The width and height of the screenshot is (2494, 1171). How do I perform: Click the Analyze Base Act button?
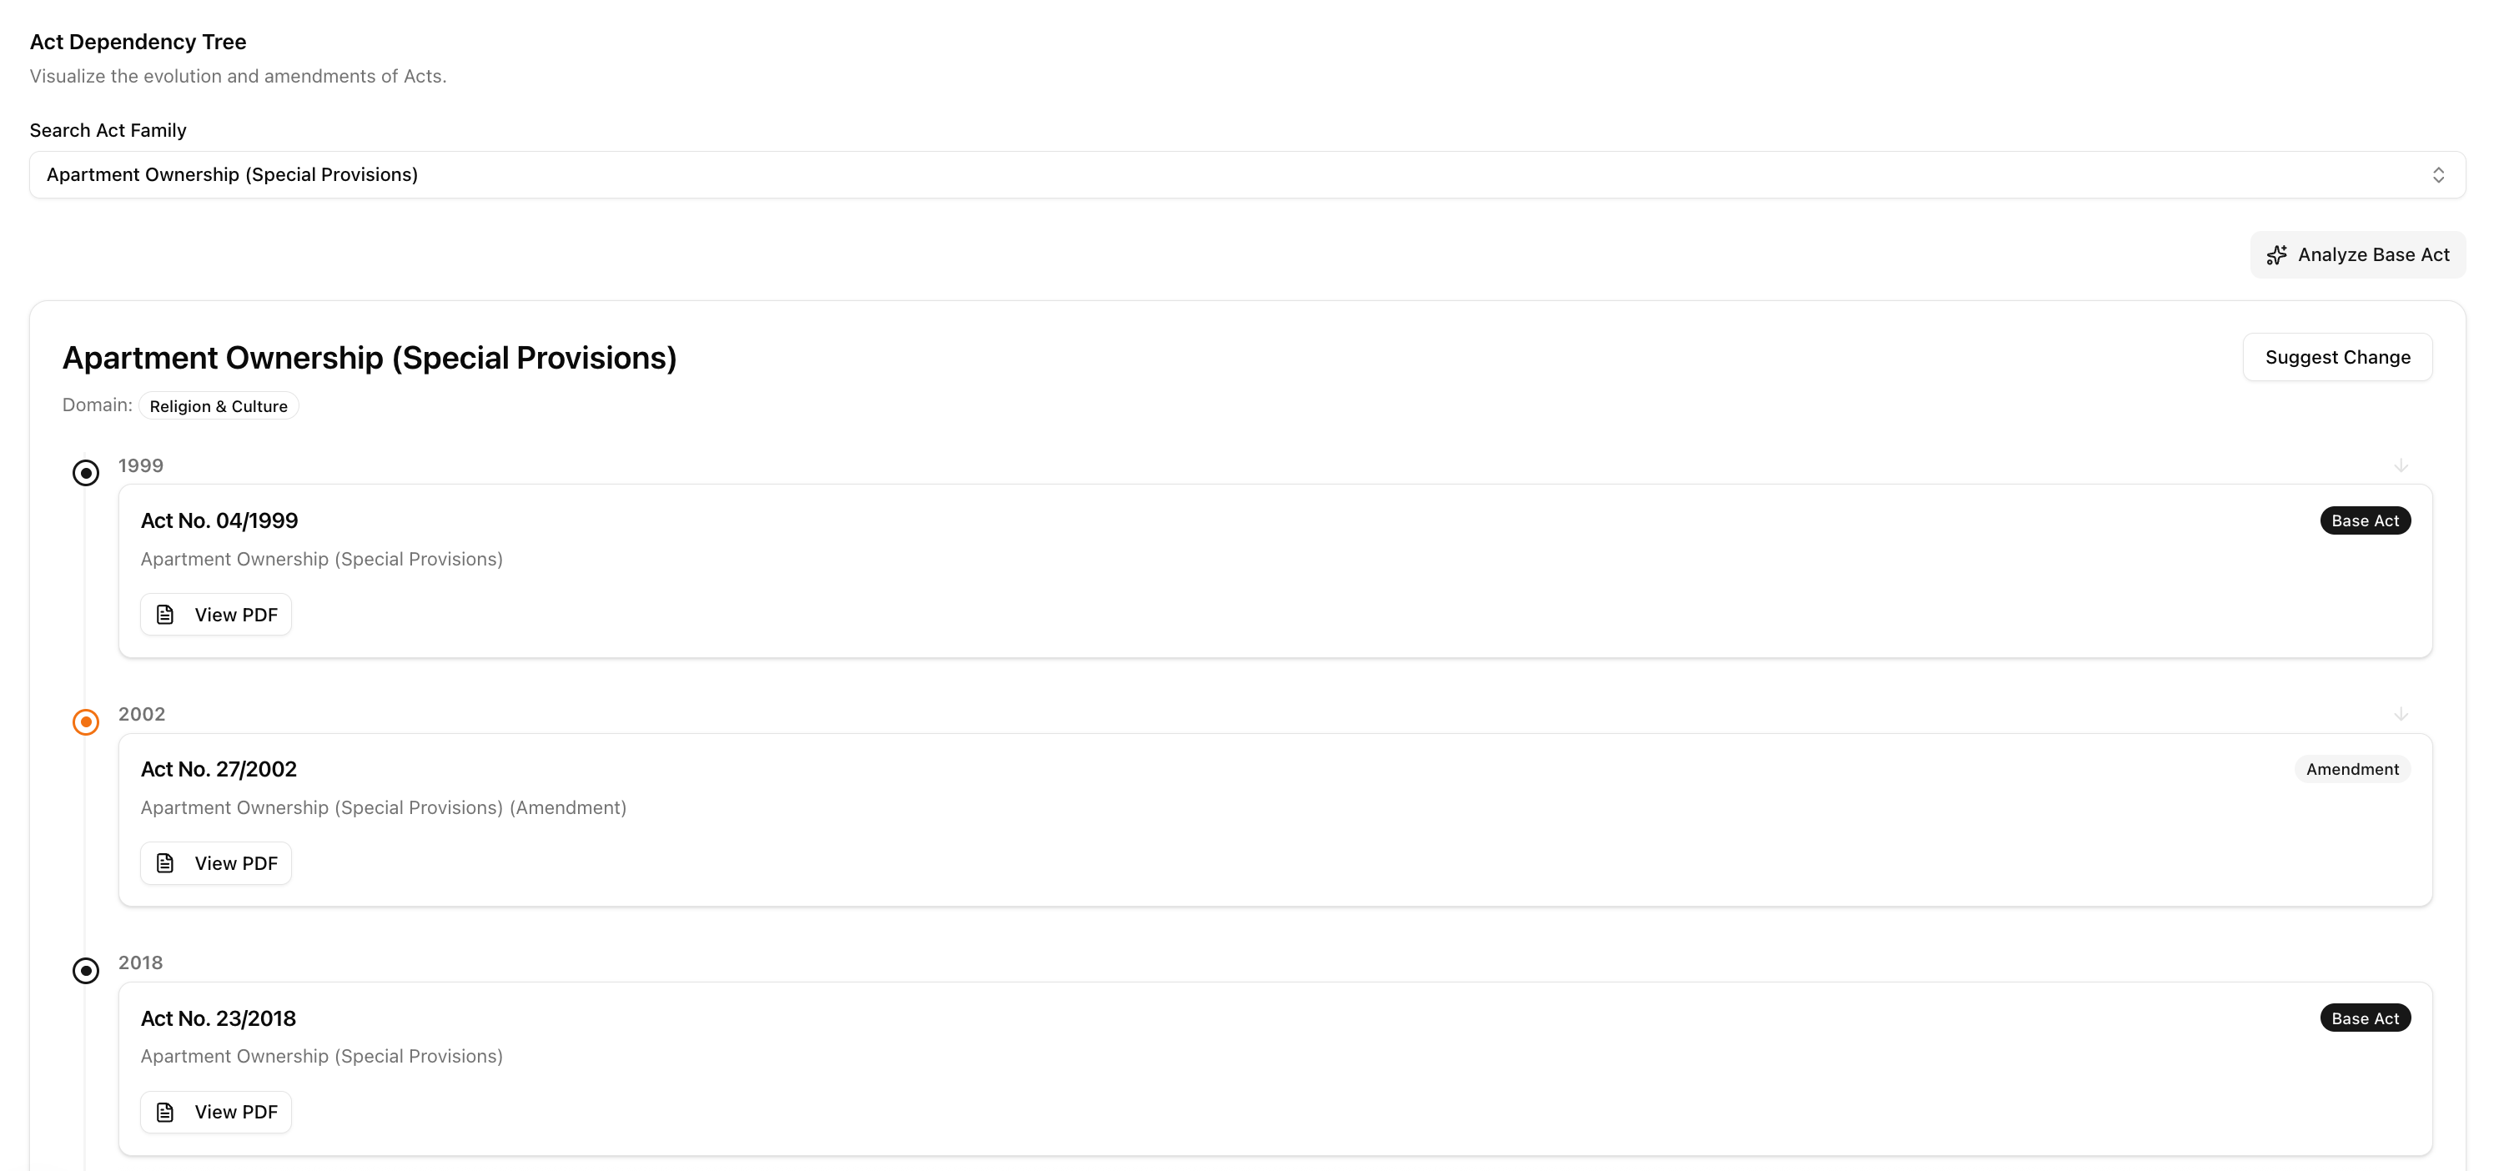coord(2357,254)
